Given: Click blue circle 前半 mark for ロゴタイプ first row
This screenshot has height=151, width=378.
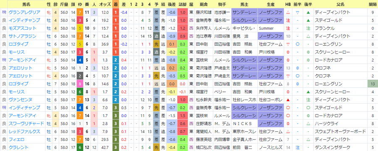Looking at the screenshot, I should pos(297,44).
